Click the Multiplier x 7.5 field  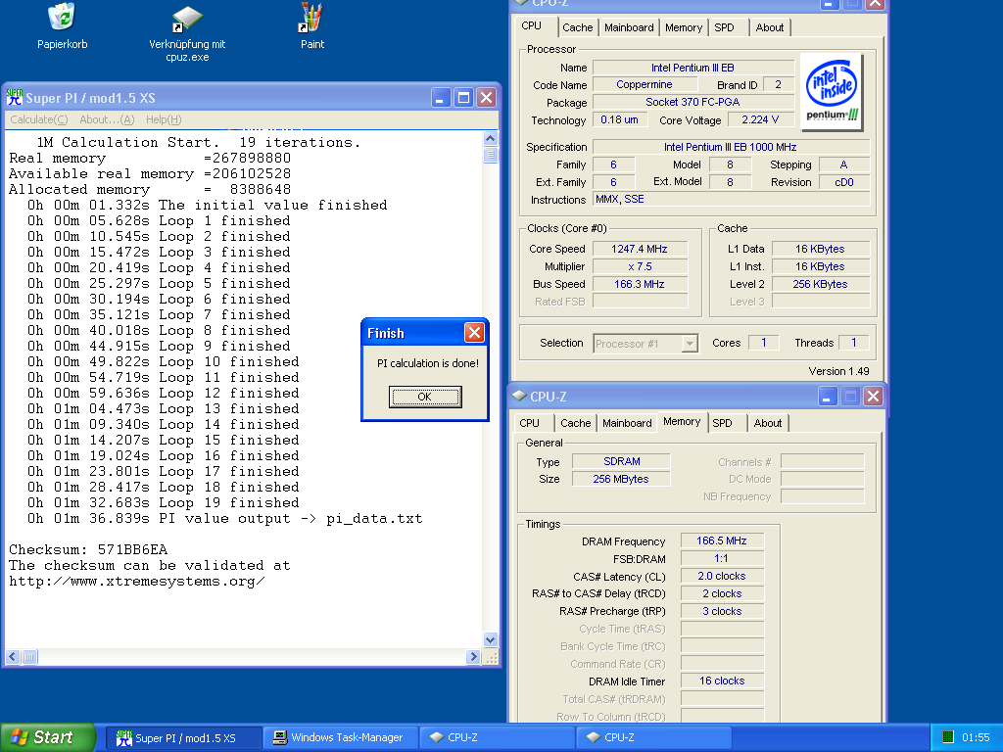click(x=640, y=266)
